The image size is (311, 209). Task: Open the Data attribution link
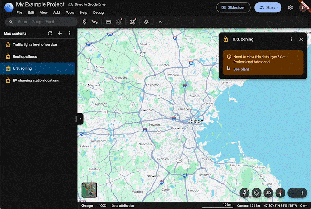[x=123, y=206]
